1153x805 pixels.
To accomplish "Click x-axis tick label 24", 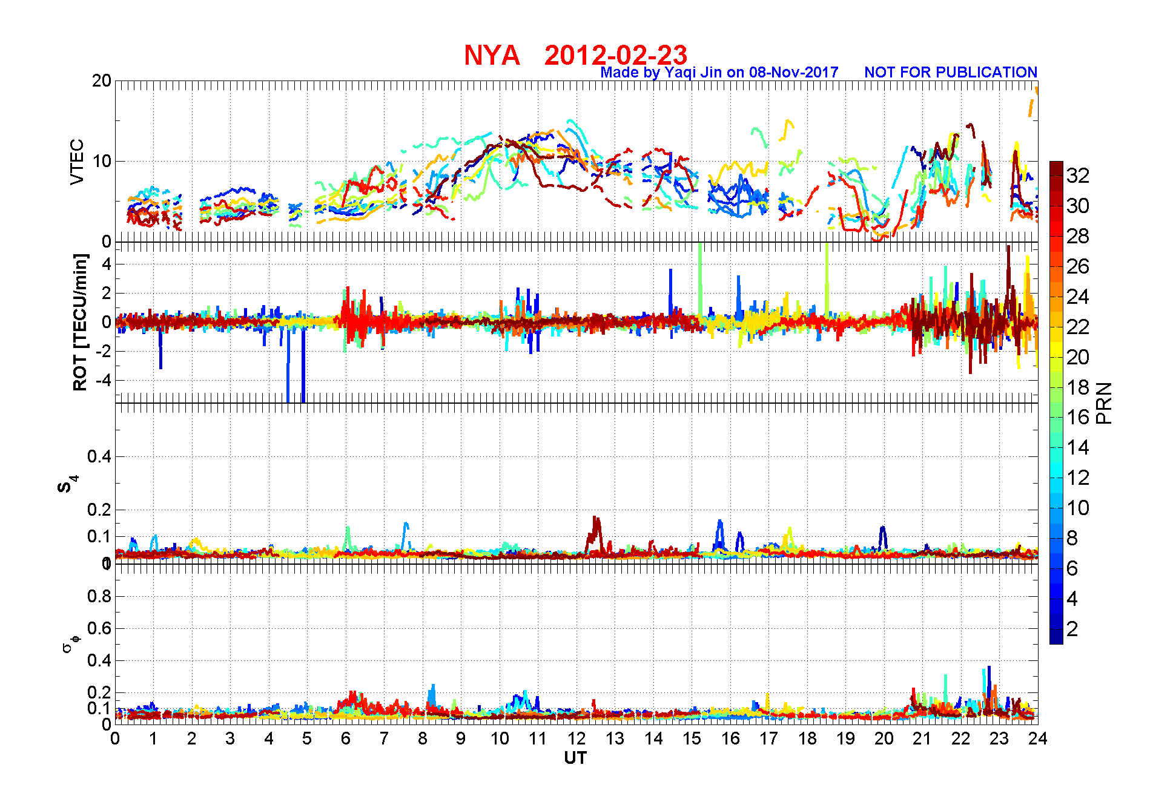I will pyautogui.click(x=1037, y=738).
